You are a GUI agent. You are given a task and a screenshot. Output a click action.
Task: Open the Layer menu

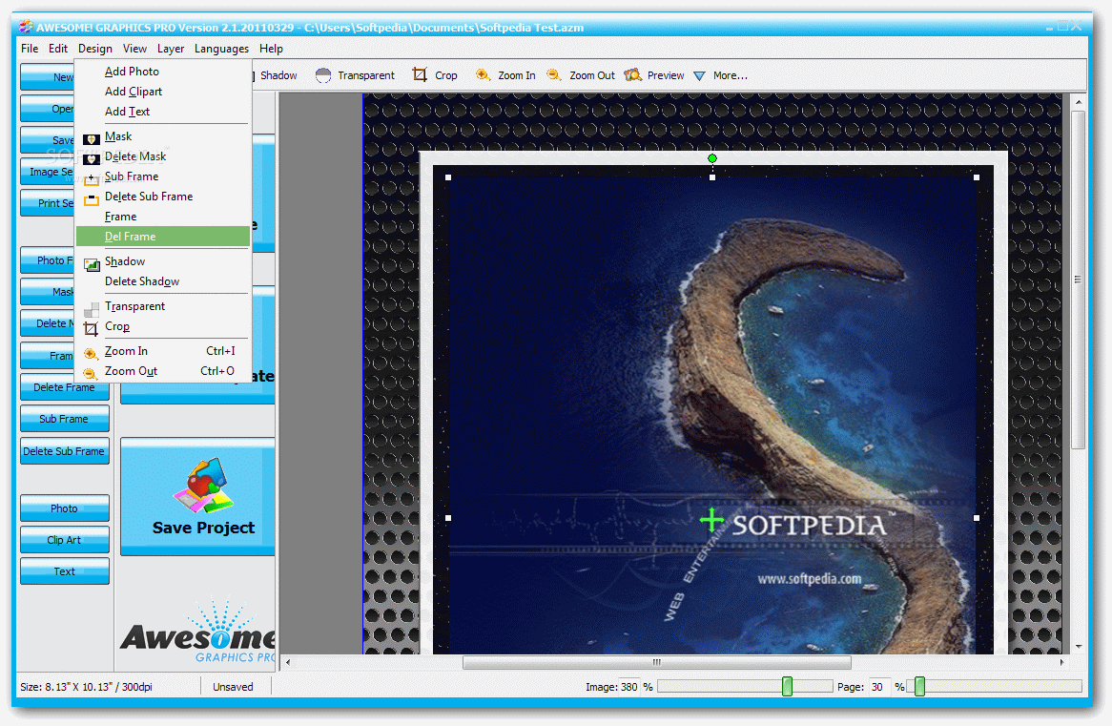click(170, 49)
